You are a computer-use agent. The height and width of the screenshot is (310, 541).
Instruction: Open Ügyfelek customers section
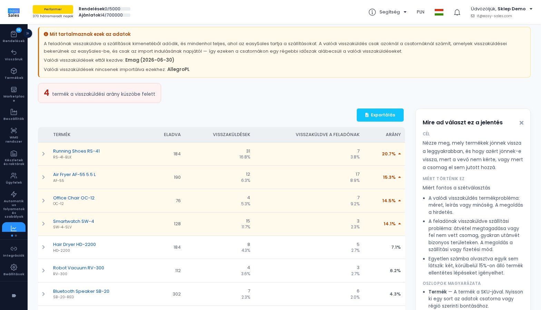click(14, 176)
